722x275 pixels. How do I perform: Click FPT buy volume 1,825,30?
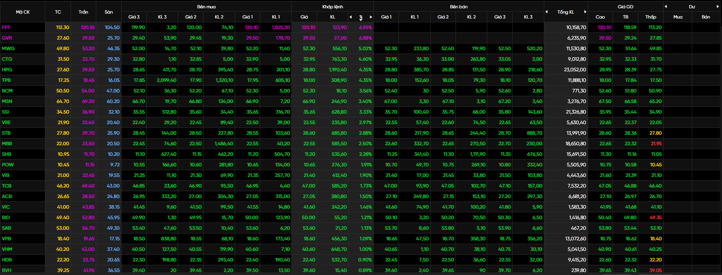281,28
